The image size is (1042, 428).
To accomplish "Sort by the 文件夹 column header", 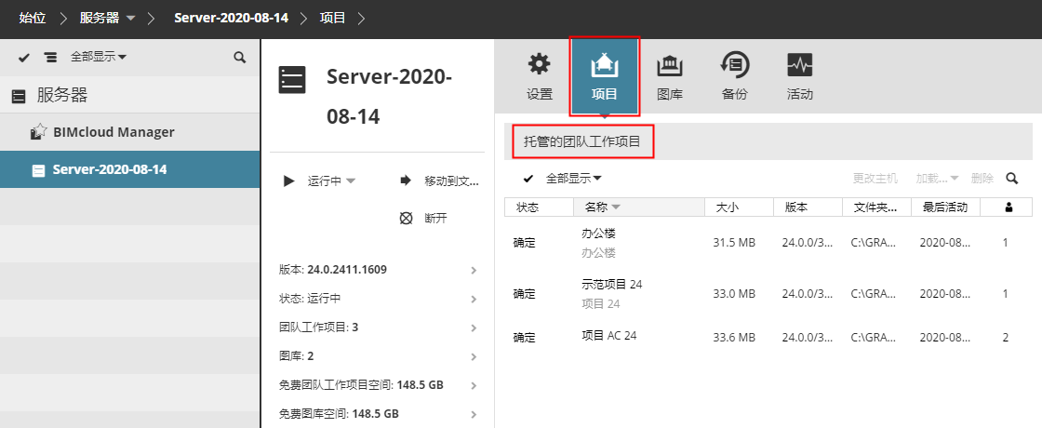I will click(x=876, y=207).
